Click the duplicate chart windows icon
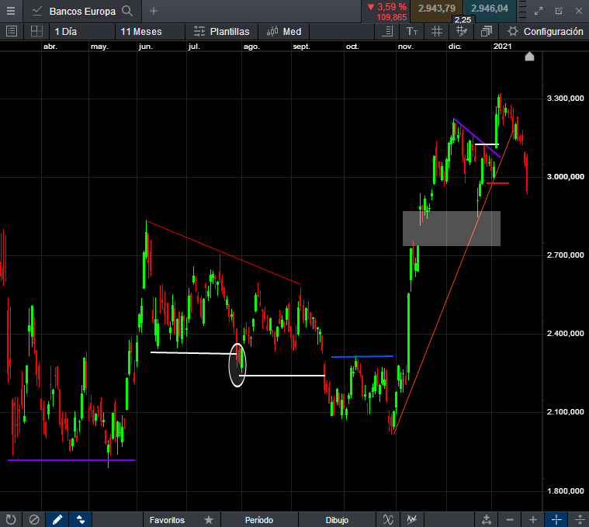This screenshot has height=527, width=589. tap(487, 31)
